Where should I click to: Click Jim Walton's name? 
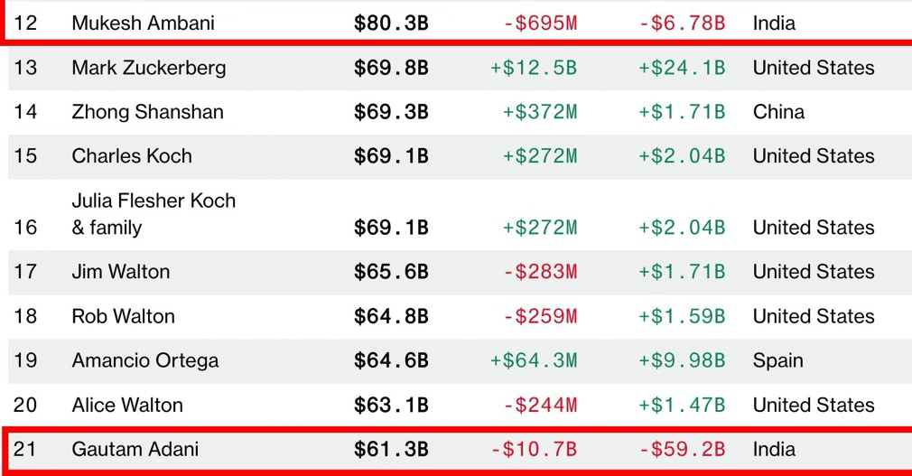tap(121, 272)
